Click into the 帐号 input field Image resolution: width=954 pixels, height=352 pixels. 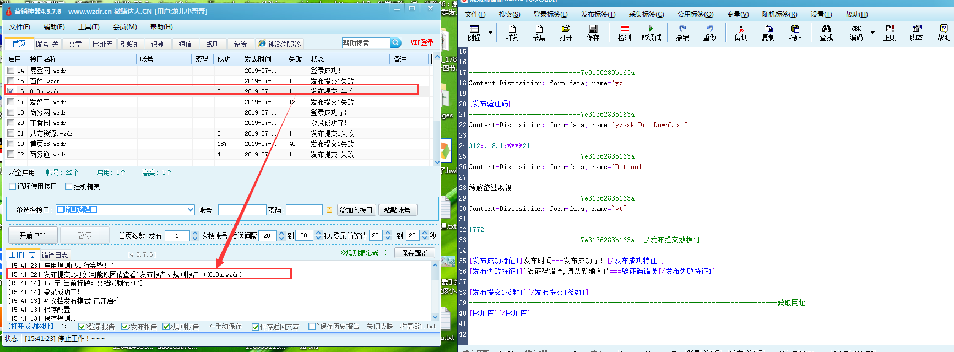[242, 210]
